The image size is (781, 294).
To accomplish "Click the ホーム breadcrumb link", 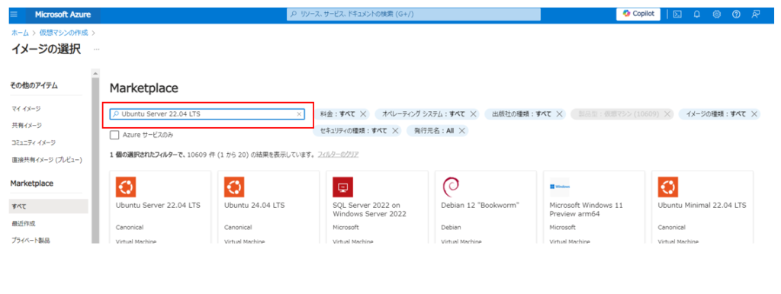I will tap(20, 32).
